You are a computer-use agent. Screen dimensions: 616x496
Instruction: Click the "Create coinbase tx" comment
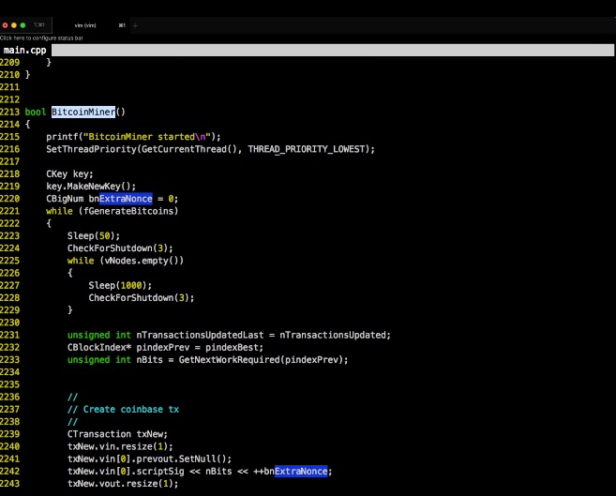(129, 409)
